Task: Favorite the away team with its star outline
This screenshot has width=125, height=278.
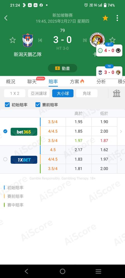Action: pyautogui.click(x=112, y=40)
